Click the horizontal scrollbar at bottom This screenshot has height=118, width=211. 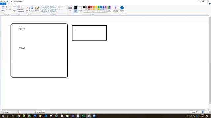[103, 110]
